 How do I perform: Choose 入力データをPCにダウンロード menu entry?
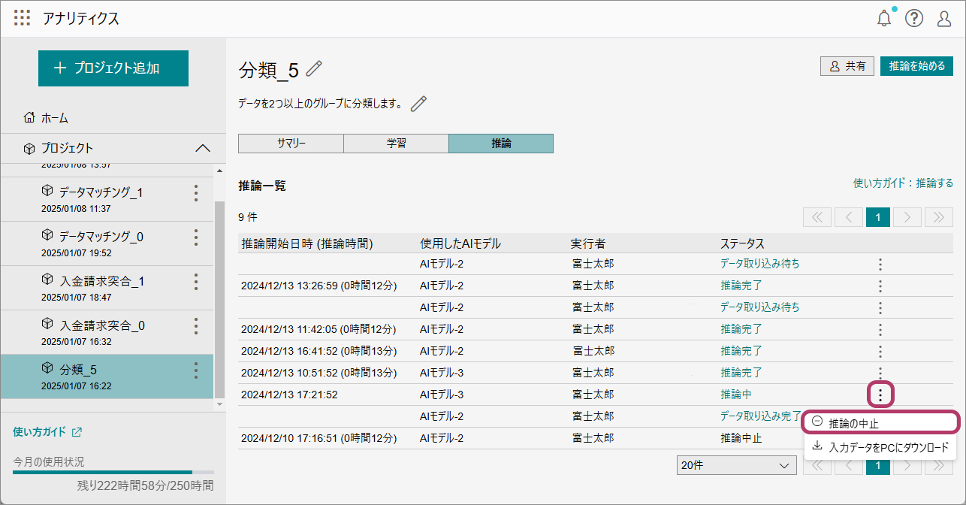point(881,447)
